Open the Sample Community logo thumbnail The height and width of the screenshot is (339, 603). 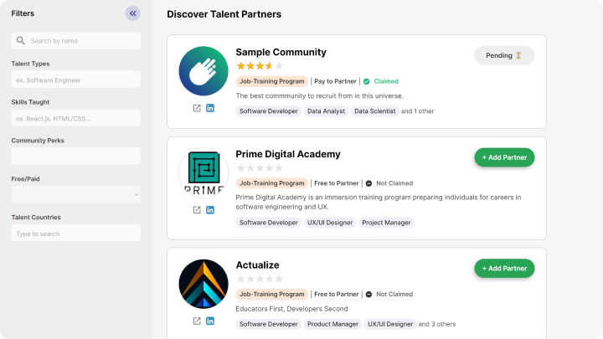click(204, 70)
